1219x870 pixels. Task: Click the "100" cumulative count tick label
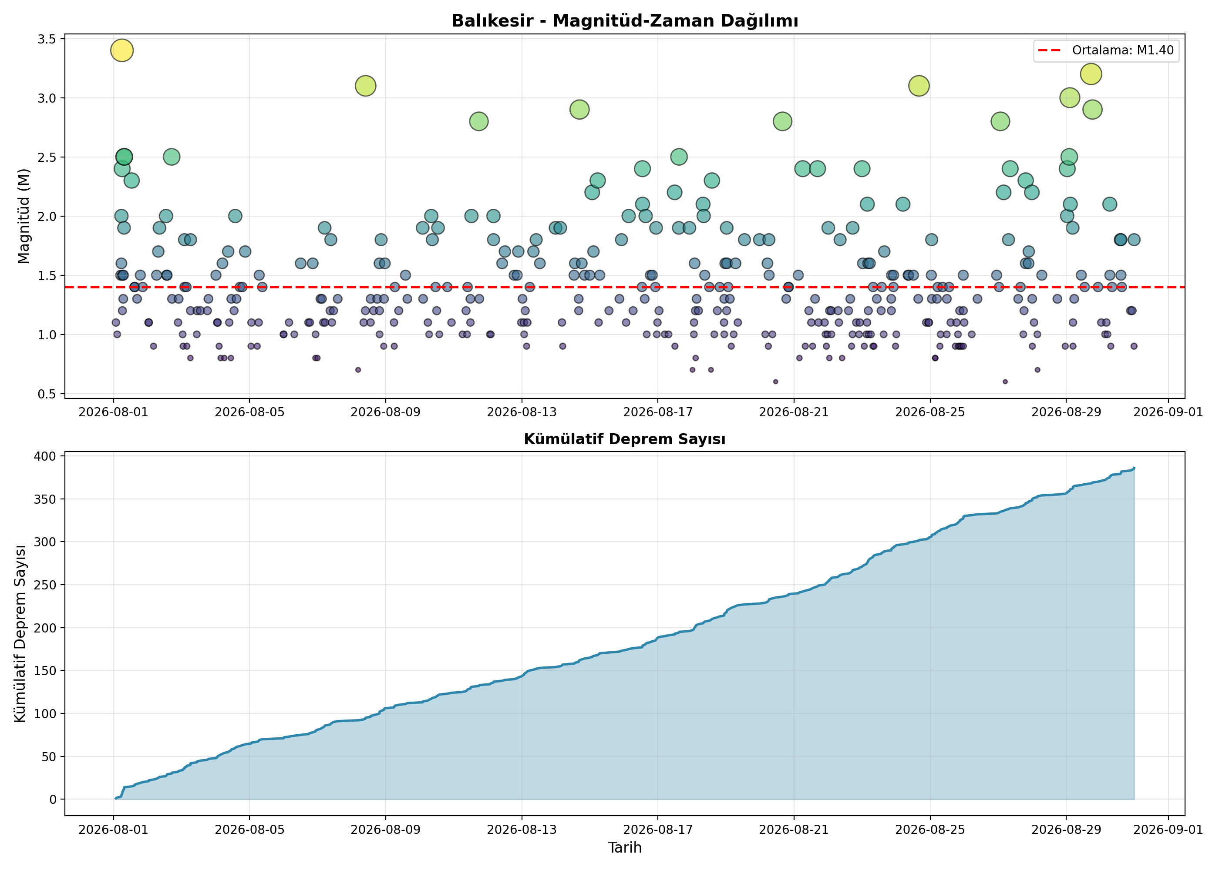46,713
